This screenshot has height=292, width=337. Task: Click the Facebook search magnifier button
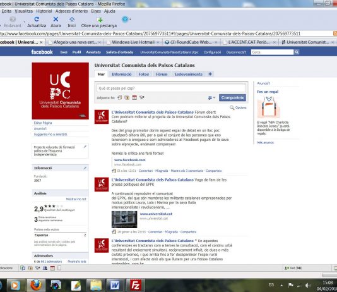297,52
